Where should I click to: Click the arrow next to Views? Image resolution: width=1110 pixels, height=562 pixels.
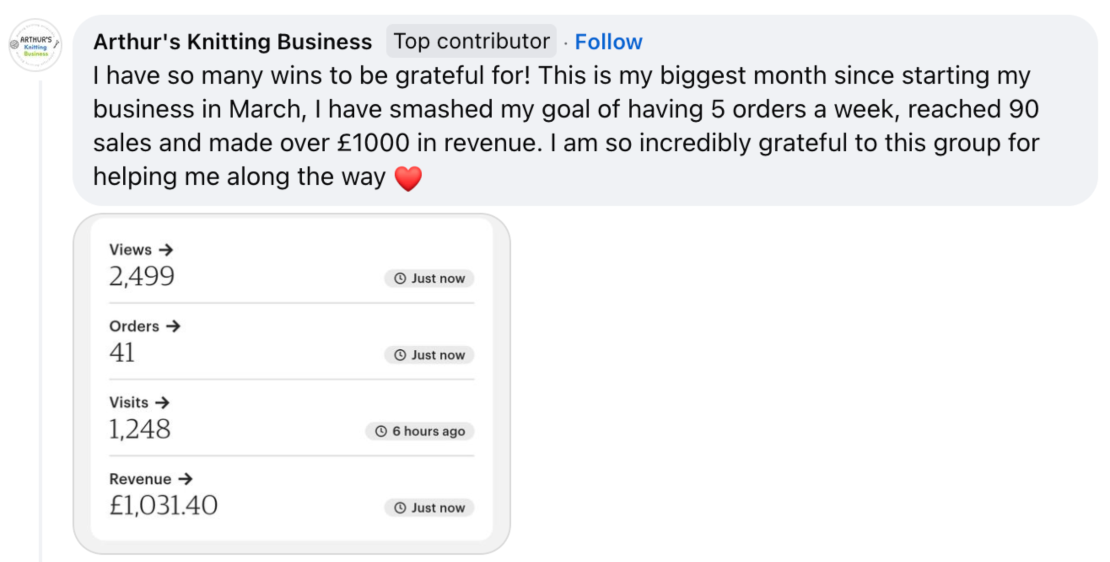tap(166, 250)
